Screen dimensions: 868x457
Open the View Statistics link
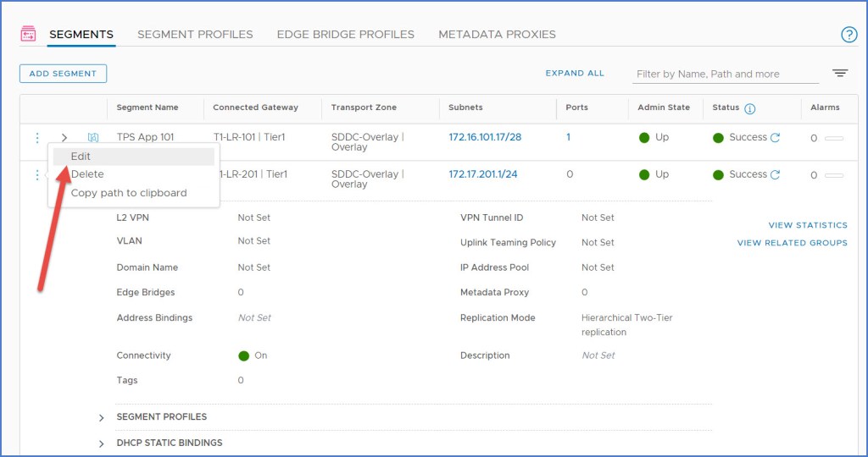point(807,225)
